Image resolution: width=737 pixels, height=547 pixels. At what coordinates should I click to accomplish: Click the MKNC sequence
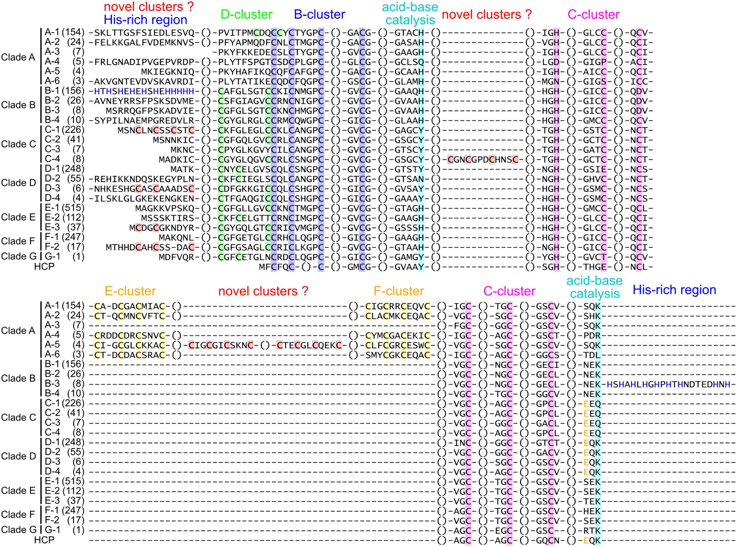(x=183, y=150)
